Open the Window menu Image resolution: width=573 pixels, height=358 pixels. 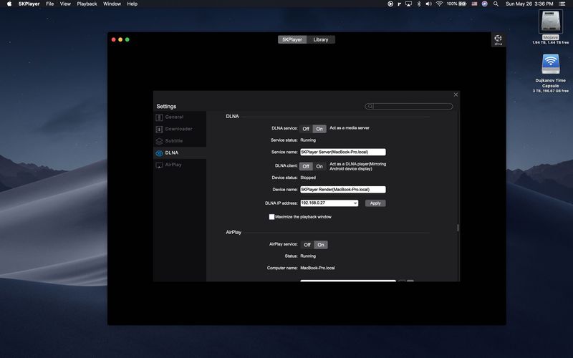[x=112, y=4]
